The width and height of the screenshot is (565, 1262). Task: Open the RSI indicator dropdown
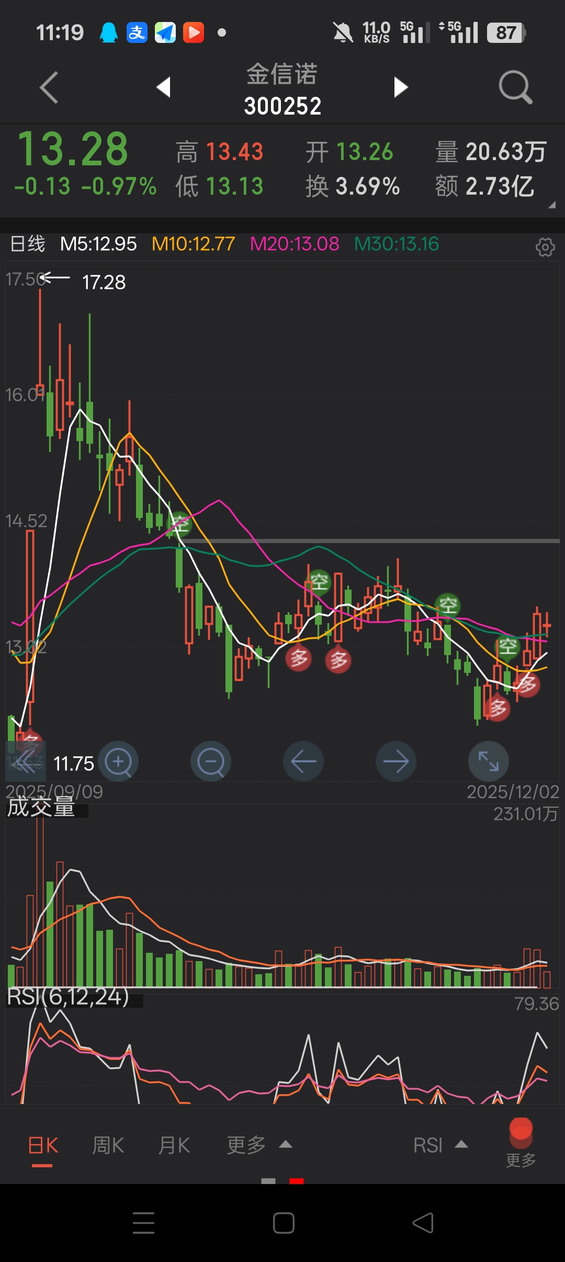coord(440,1146)
